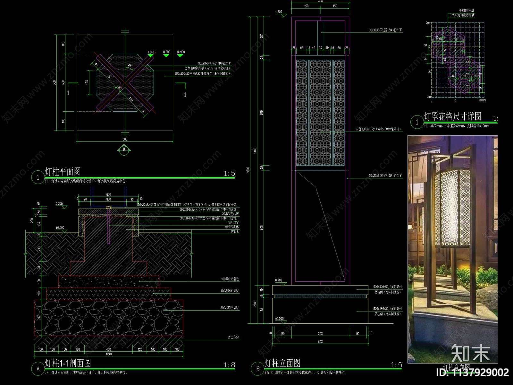Select circle marker 1 beside 灯罩花格尺寸详图
The height and width of the screenshot is (385, 513).
417,122
